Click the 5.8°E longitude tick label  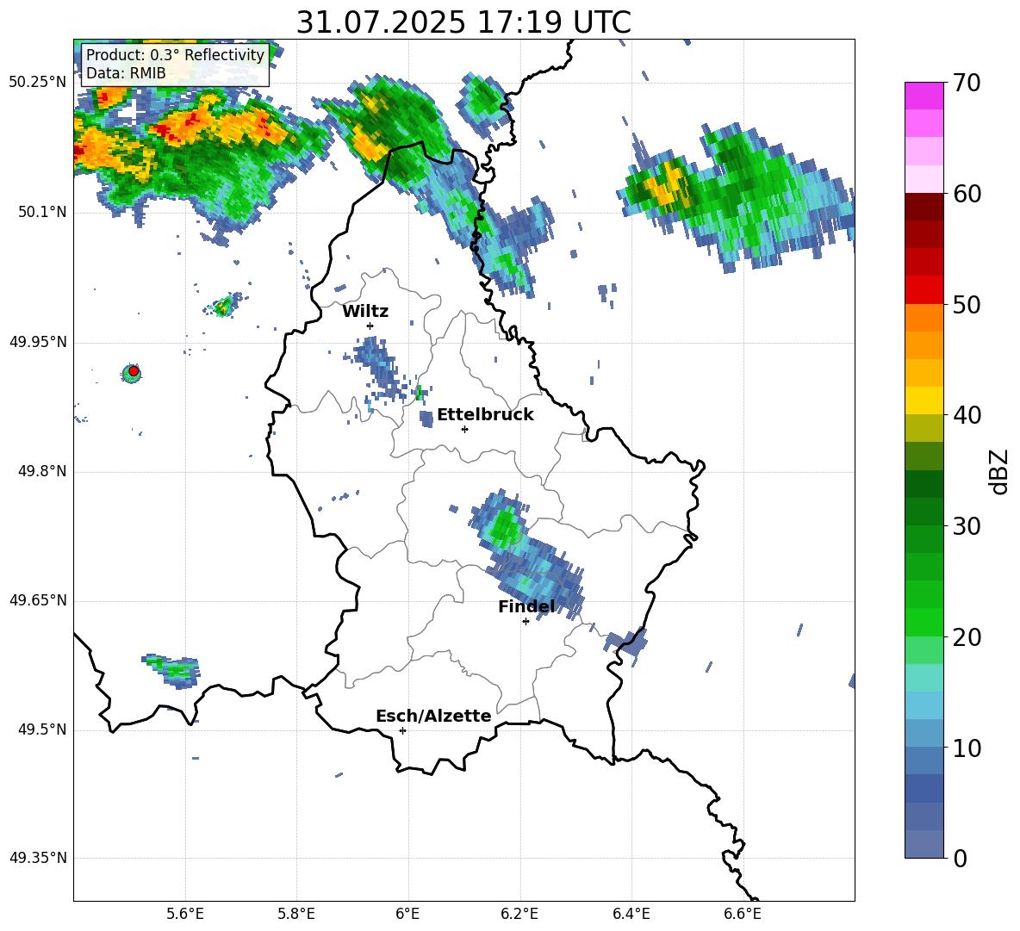pyautogui.click(x=296, y=915)
